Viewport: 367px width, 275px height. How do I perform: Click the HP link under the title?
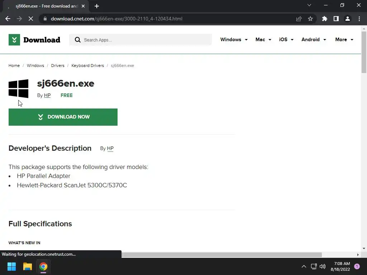pyautogui.click(x=47, y=95)
